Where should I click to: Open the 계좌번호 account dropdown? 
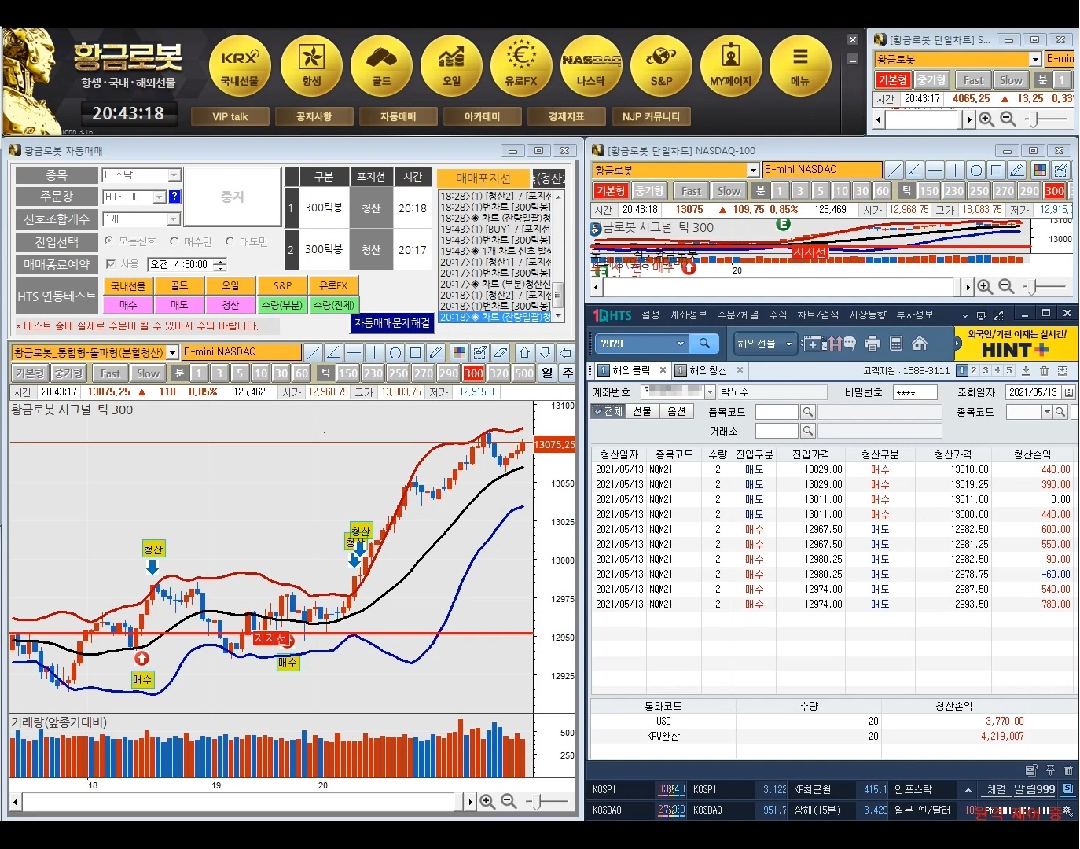click(710, 391)
